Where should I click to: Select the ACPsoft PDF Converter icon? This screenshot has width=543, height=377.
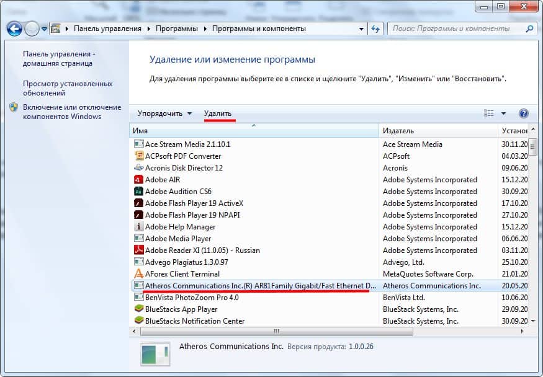coord(138,156)
